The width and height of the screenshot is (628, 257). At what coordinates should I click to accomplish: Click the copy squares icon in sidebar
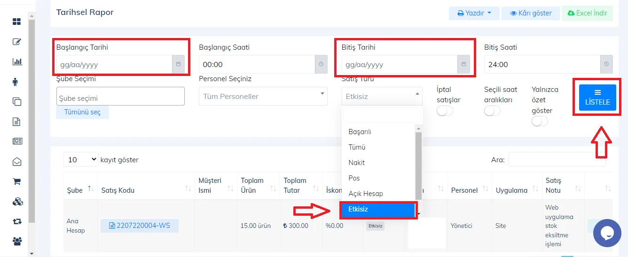[17, 102]
